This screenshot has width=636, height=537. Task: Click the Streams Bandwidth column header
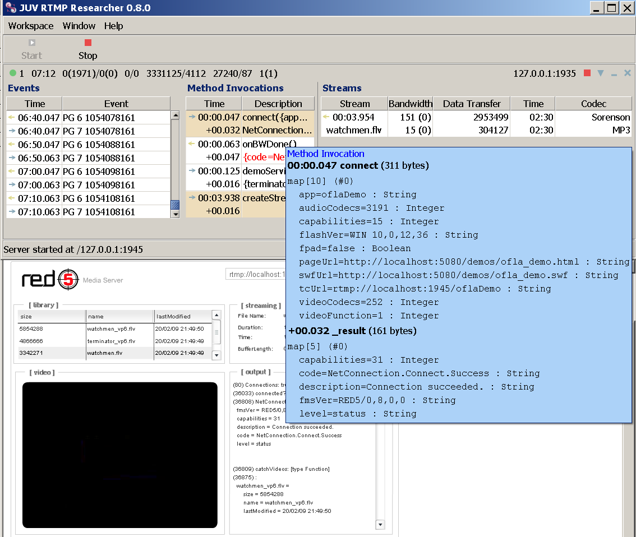click(411, 104)
